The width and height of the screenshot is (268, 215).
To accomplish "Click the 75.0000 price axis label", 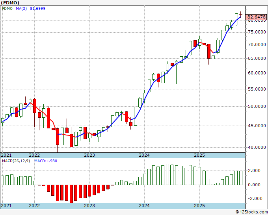I will pos(257,32).
